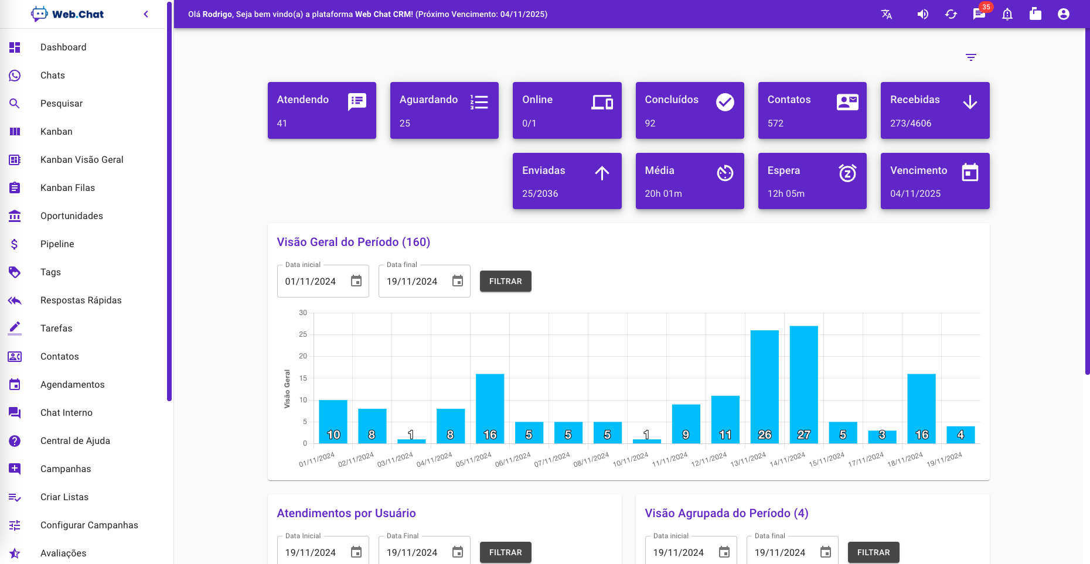This screenshot has width=1090, height=564.
Task: Click the 13/11/2024 bar showing 26
Action: [765, 387]
